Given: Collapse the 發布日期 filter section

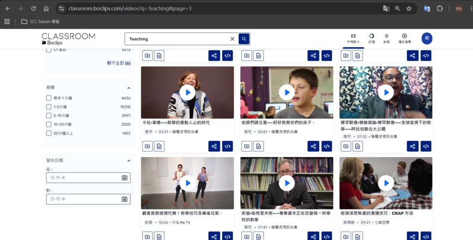Looking at the screenshot, I should coord(129,160).
